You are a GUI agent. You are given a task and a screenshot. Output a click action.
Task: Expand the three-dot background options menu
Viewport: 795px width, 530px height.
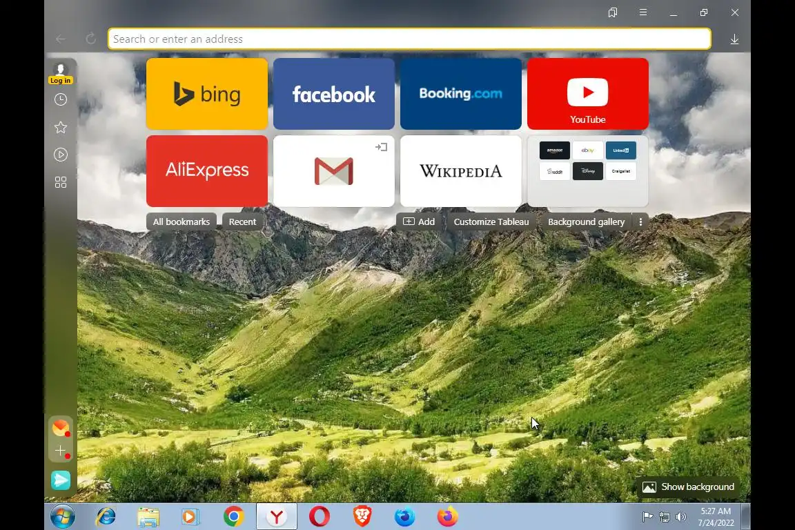point(640,222)
